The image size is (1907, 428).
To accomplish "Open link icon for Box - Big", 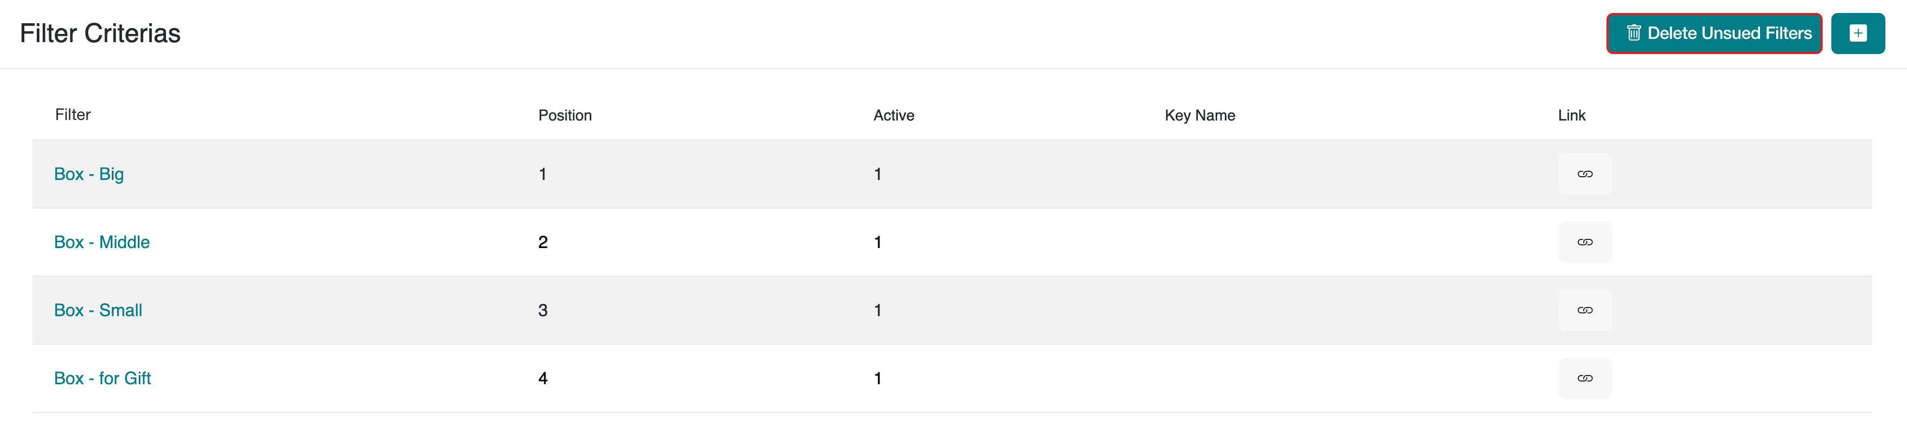I will 1584,174.
